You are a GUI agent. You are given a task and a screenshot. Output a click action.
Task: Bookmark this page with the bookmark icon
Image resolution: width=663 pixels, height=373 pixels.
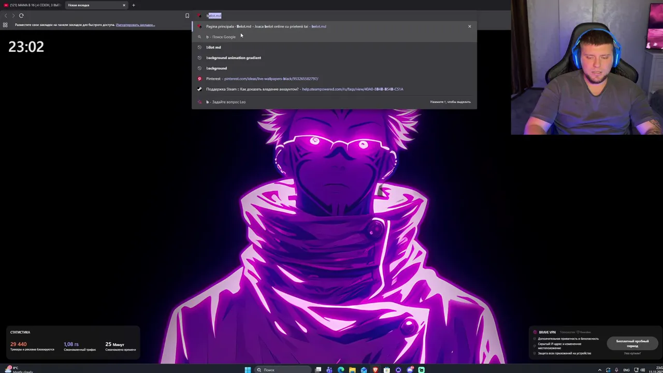point(187,16)
